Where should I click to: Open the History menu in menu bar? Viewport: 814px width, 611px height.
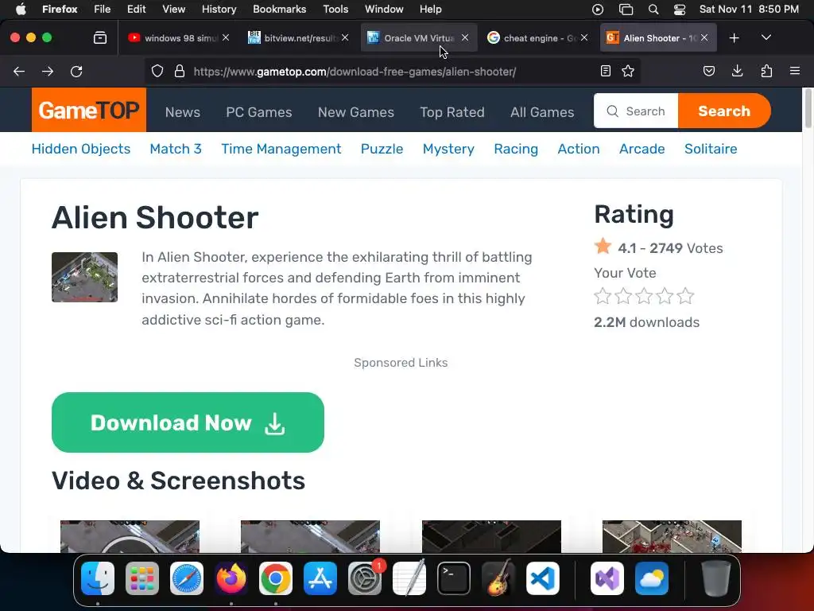pos(219,9)
